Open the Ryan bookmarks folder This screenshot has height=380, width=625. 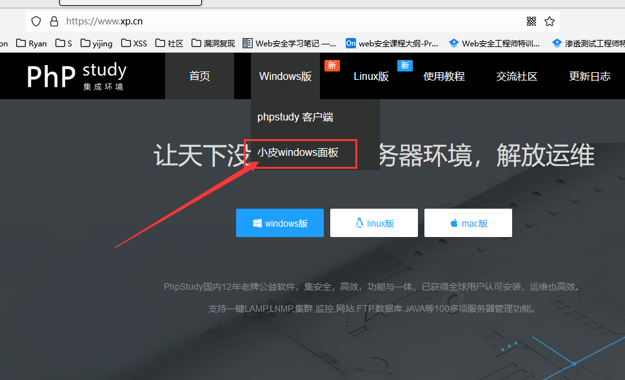tap(32, 43)
